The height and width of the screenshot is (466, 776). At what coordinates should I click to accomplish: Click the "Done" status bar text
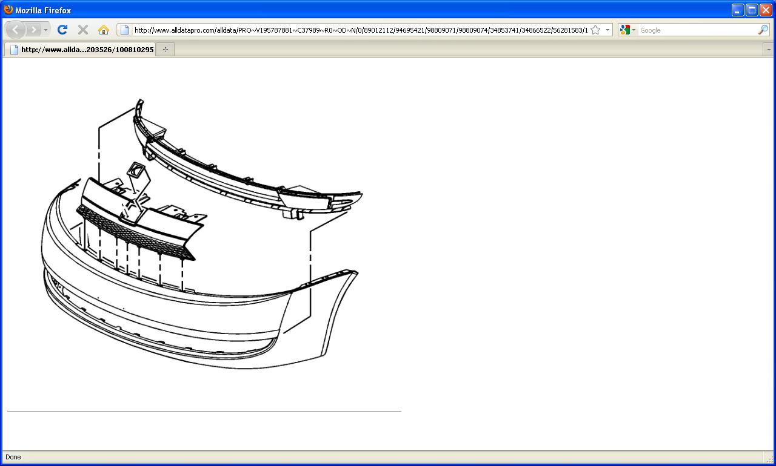click(x=13, y=457)
